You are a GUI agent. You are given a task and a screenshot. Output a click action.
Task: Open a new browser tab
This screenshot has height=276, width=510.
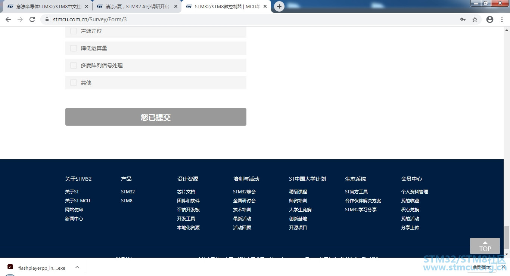tap(279, 6)
